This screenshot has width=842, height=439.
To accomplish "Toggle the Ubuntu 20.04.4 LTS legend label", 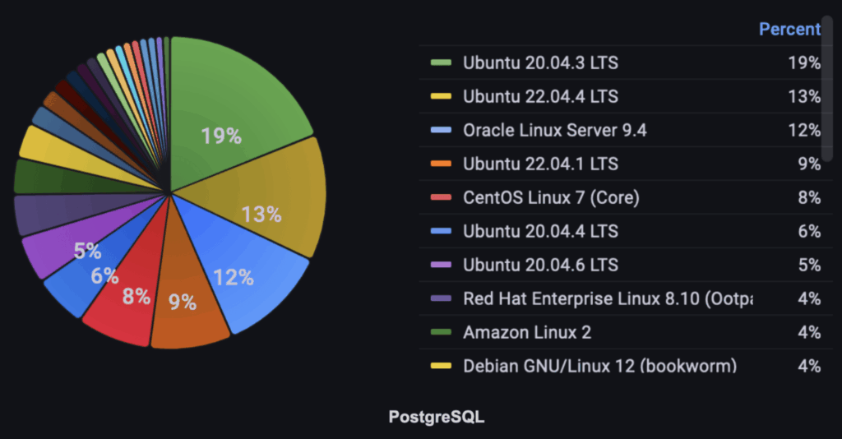I will pyautogui.click(x=540, y=231).
